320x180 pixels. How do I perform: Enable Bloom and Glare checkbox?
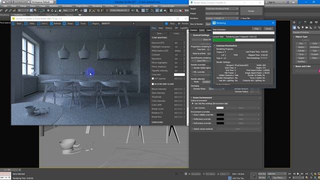153,84
